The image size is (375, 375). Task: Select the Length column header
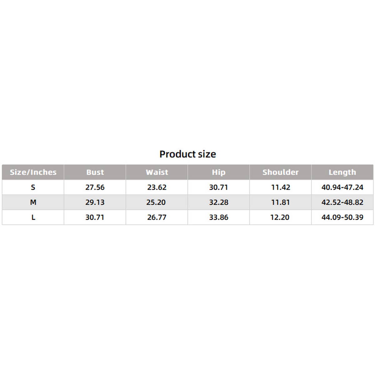coord(342,172)
